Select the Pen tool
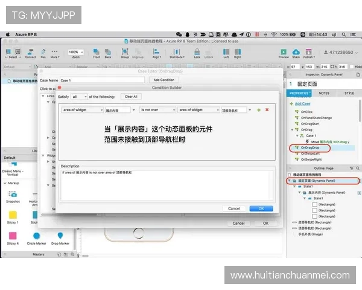 43,53
